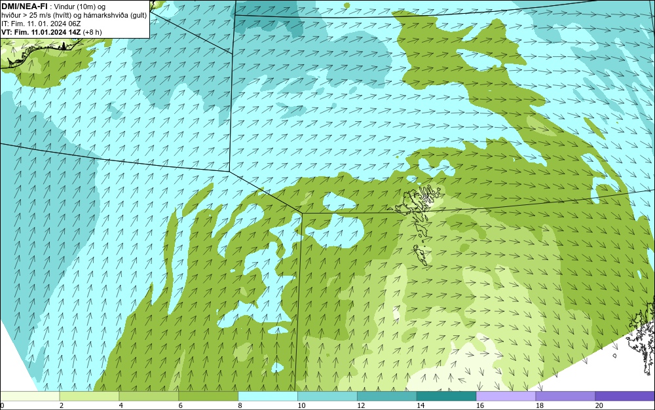Click the 'Vindur (10m) og' header text
Screen dimensions: 655x410
[x=80, y=7]
